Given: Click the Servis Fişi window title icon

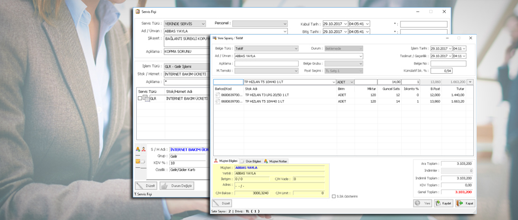Looking at the screenshot, I should coord(137,12).
